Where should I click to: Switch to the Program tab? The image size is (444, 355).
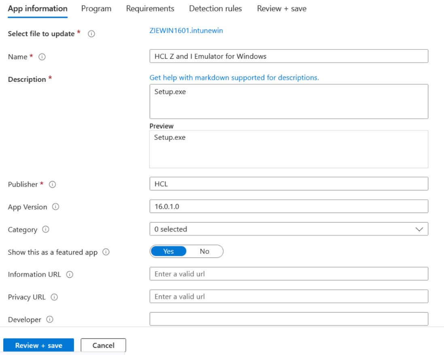pyautogui.click(x=96, y=9)
